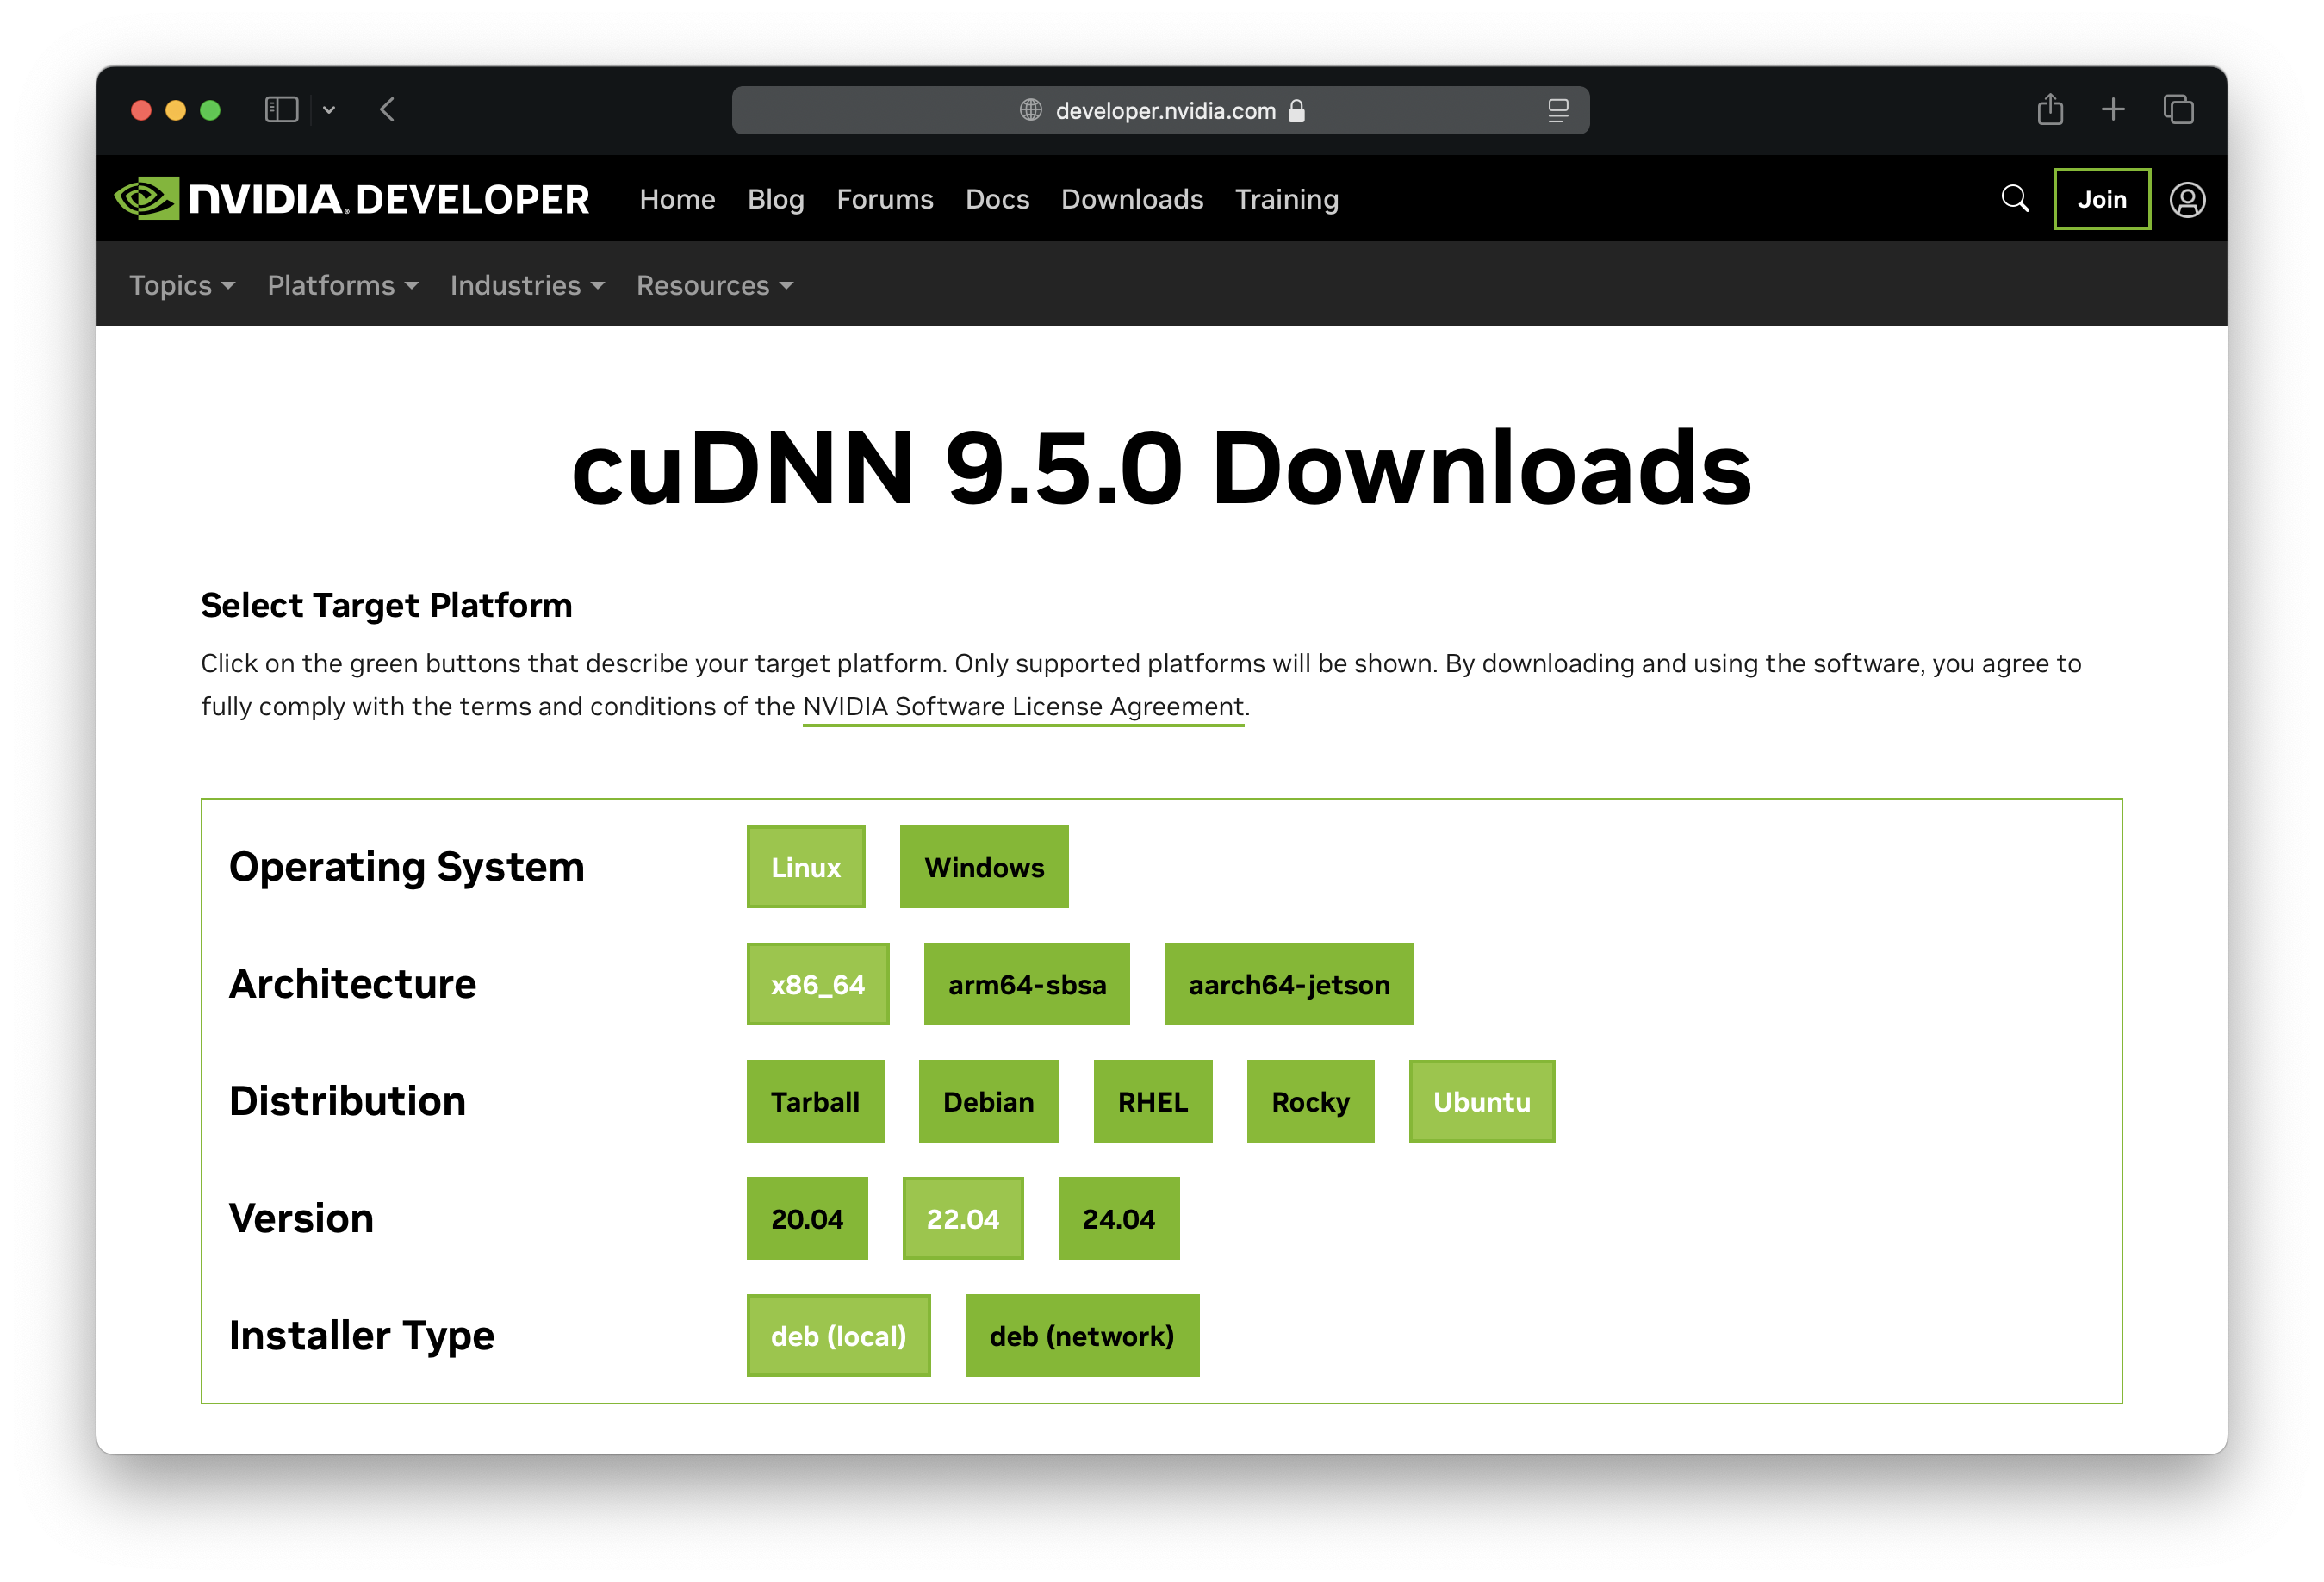Go to the Home nav item
Screen dimensions: 2324x1582
pyautogui.click(x=677, y=199)
